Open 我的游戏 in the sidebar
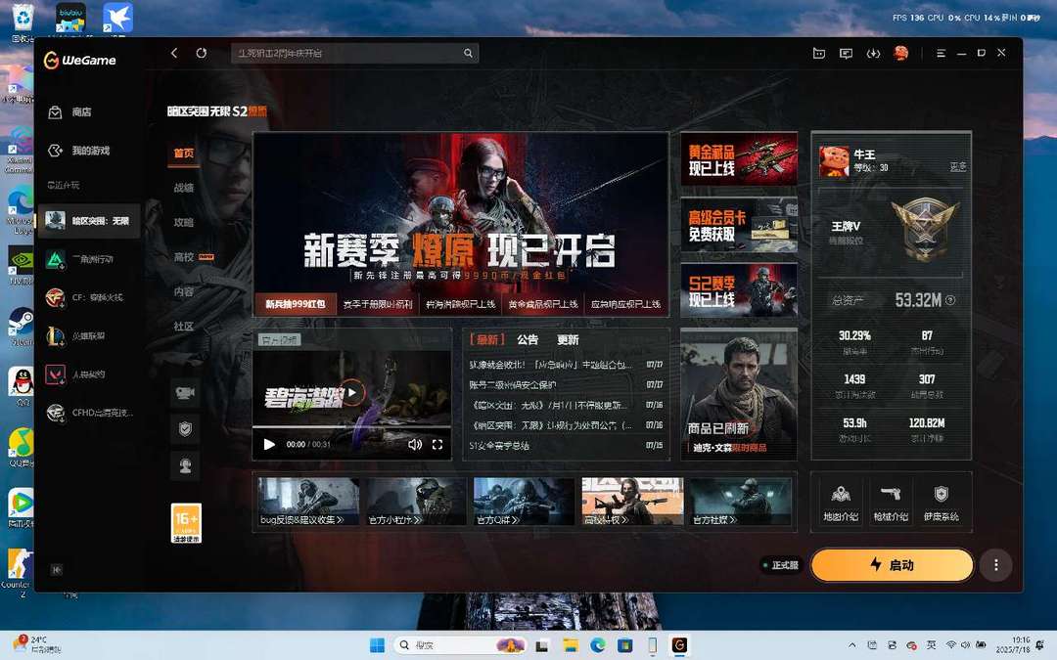This screenshot has width=1057, height=660. coord(88,151)
